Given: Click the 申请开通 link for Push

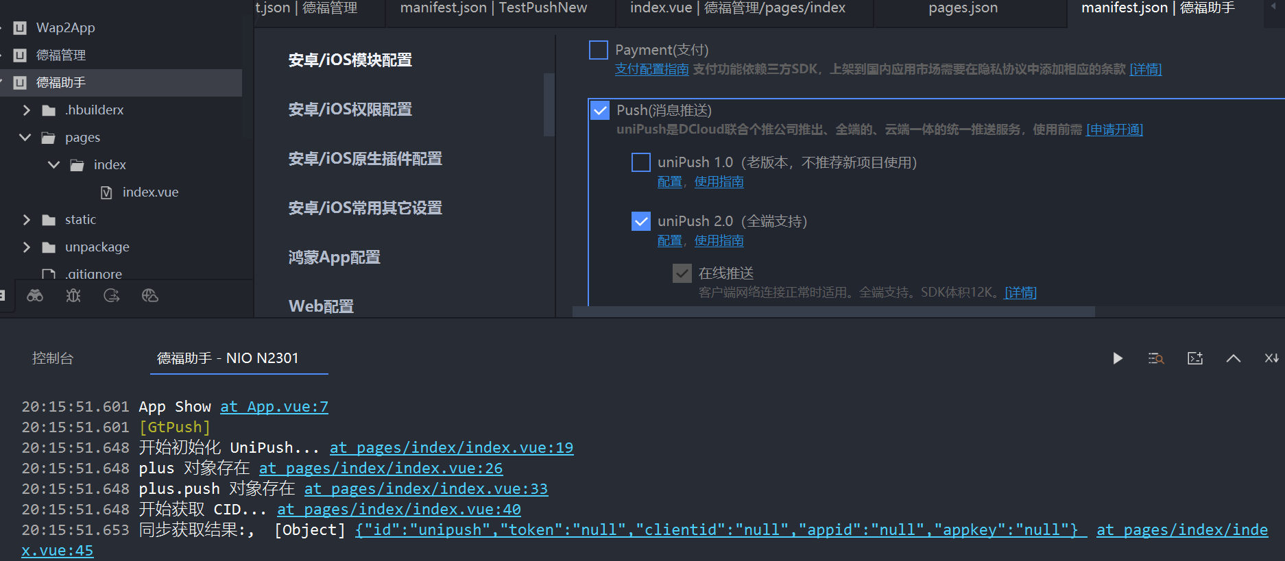Looking at the screenshot, I should [x=1114, y=129].
